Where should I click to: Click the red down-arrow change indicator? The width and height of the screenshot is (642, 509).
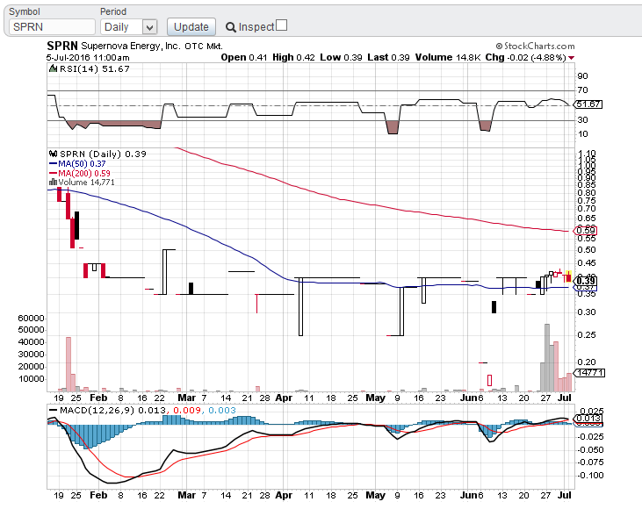tap(571, 58)
